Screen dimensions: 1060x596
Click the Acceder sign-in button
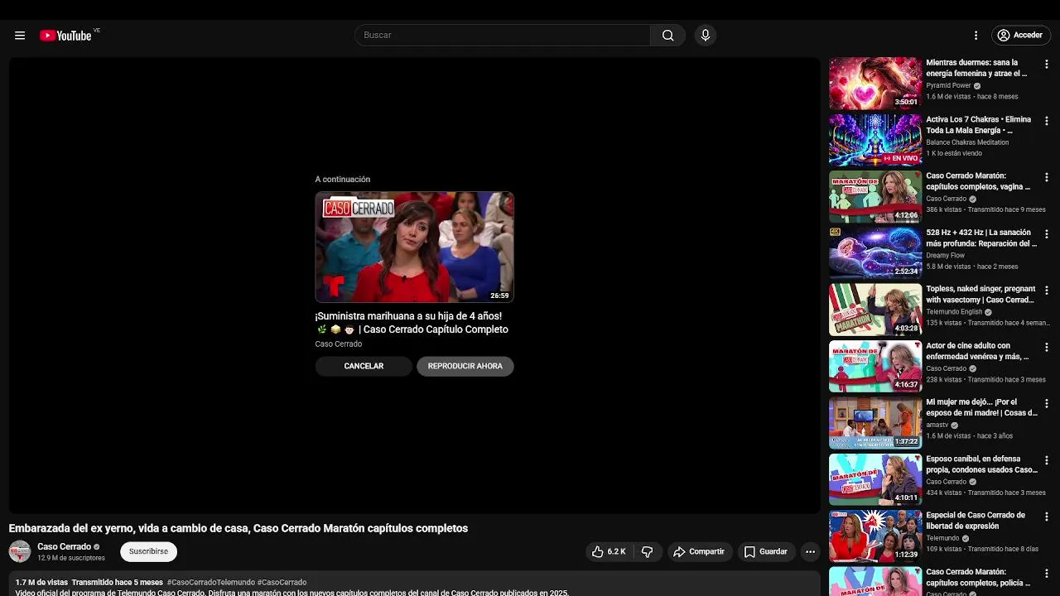[1020, 36]
